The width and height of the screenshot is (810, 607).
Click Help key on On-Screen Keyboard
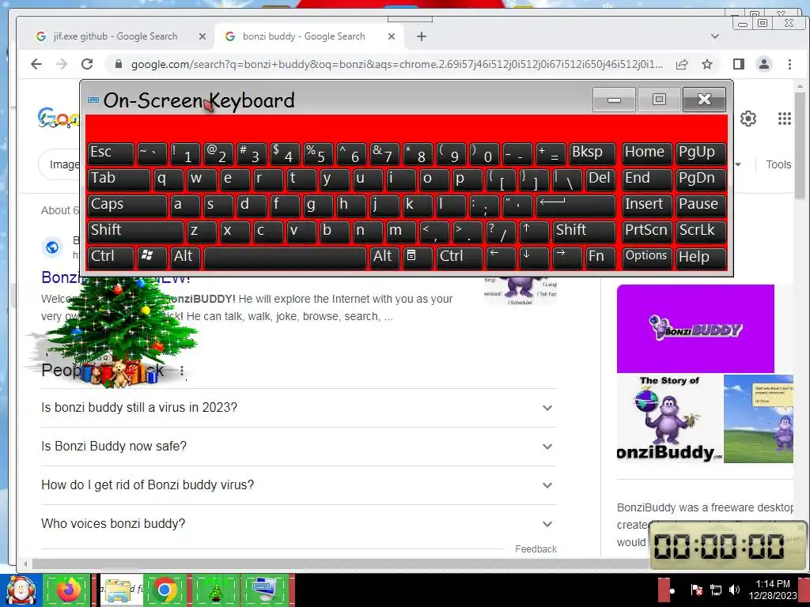[701, 257]
